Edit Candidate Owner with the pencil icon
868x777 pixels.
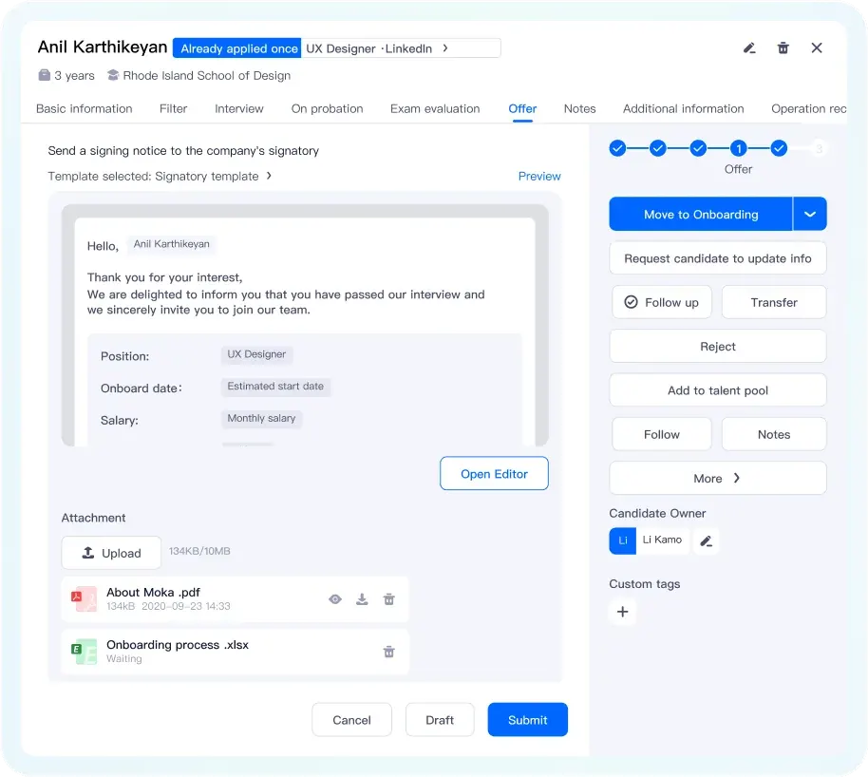pyautogui.click(x=706, y=540)
